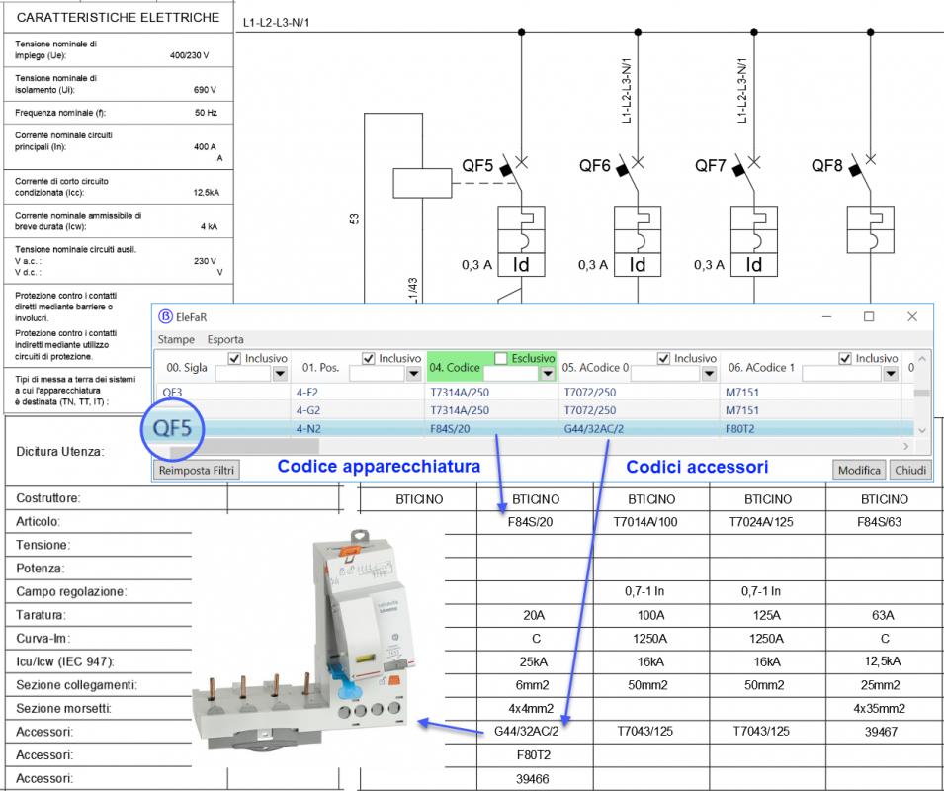Screen dimensions: 944x791
Task: Click T7072/250 in the 4-F2 row
Action: [x=590, y=392]
